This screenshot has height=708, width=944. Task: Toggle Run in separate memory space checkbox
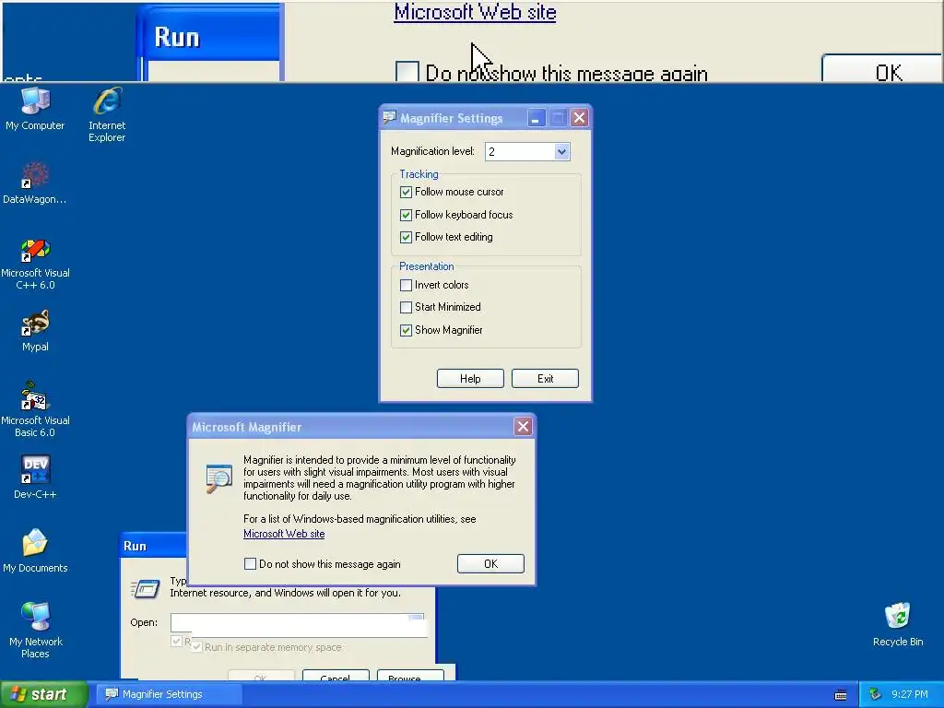[197, 647]
